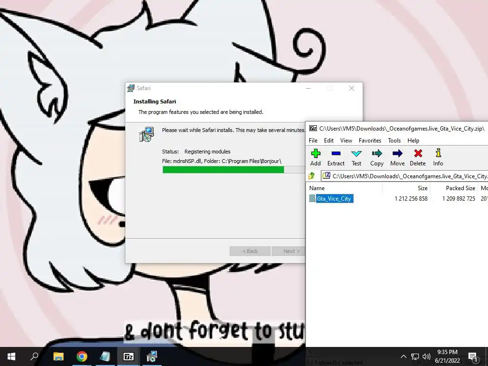This screenshot has width=488, height=366.
Task: Click the Safari installer title bar icon
Action: [x=131, y=88]
